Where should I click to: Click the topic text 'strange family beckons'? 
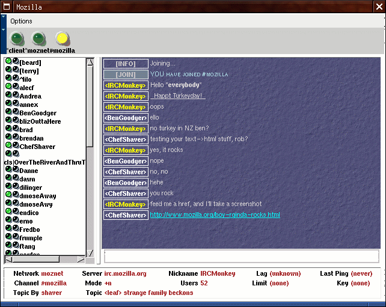158,293
